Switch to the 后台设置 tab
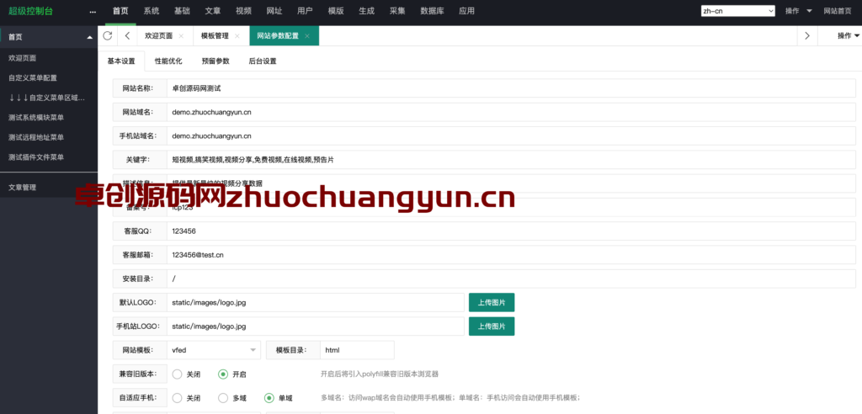 [263, 61]
